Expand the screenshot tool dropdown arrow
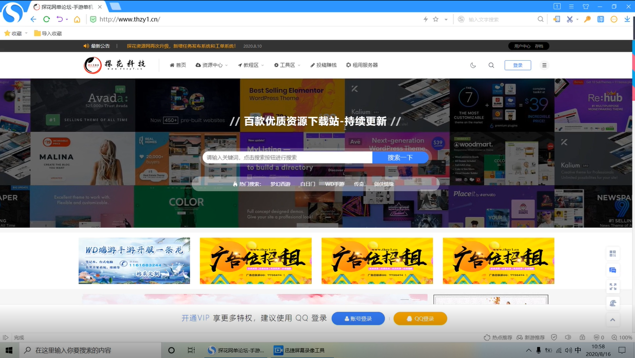 coord(577,19)
